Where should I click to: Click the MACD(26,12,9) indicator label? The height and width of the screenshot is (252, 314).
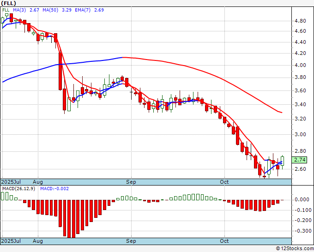tap(18, 189)
